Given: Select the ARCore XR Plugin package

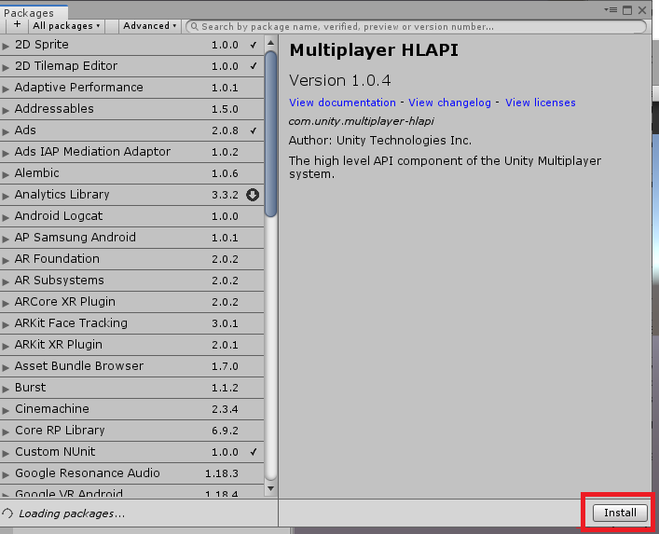Looking at the screenshot, I should click(132, 302).
